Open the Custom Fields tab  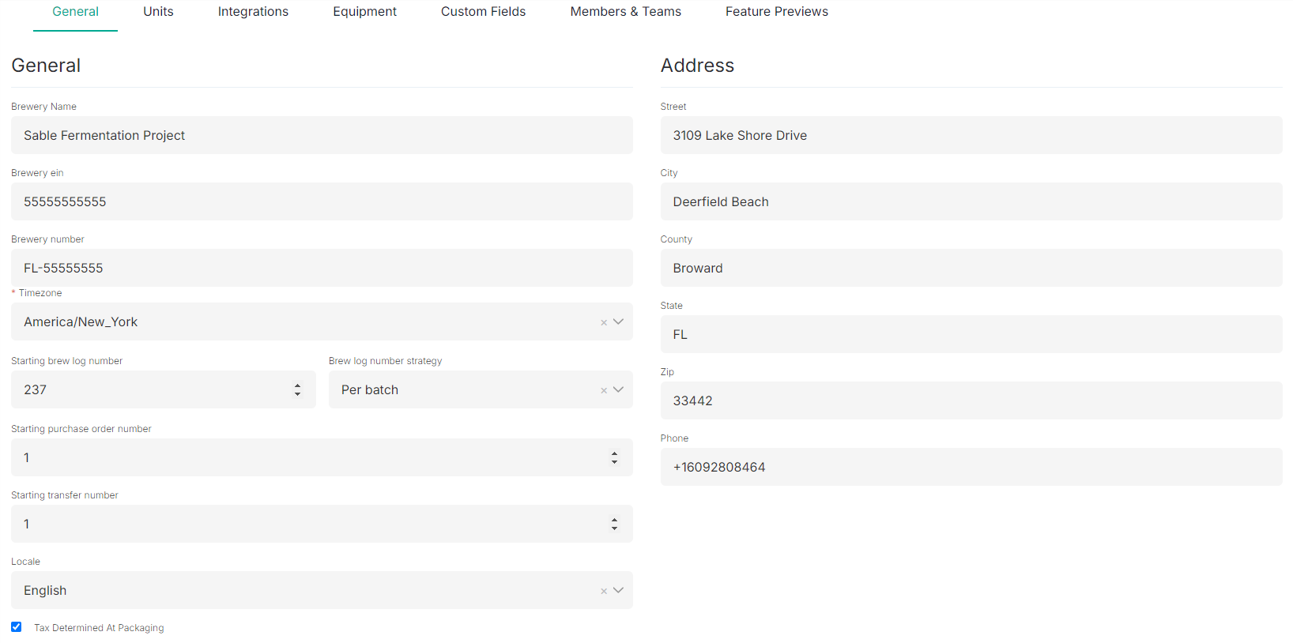click(x=483, y=12)
